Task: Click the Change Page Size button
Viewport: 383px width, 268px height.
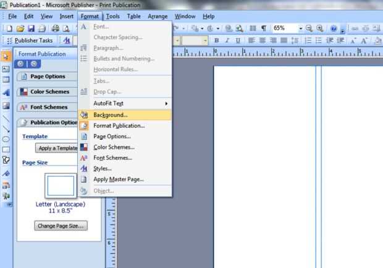Action: [x=61, y=226]
